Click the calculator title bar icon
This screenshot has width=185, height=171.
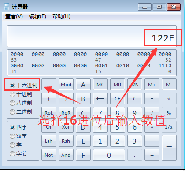(7, 7)
